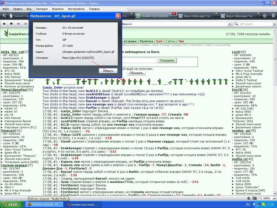Click the GanjaWars leaf logo
Screen dimensions: 277x208
pyautogui.click(x=6, y=33)
